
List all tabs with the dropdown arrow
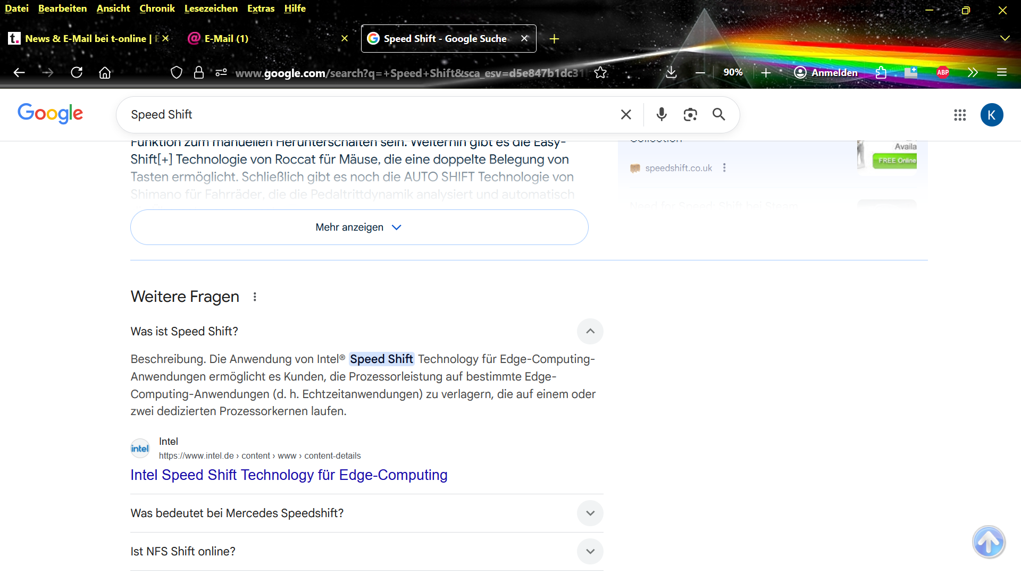click(x=1005, y=38)
